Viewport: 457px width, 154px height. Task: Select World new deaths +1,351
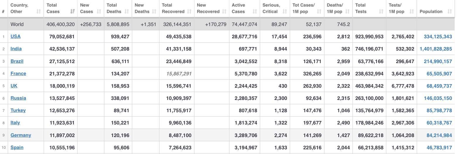coord(148,24)
